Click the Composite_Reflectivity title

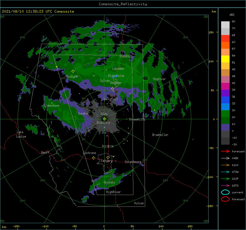(x=123, y=4)
